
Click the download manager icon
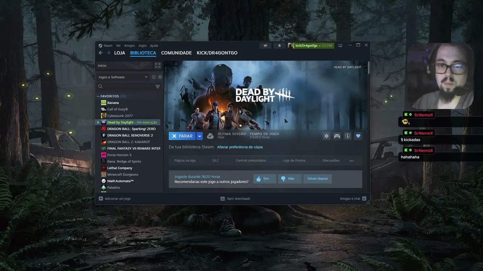tap(223, 198)
